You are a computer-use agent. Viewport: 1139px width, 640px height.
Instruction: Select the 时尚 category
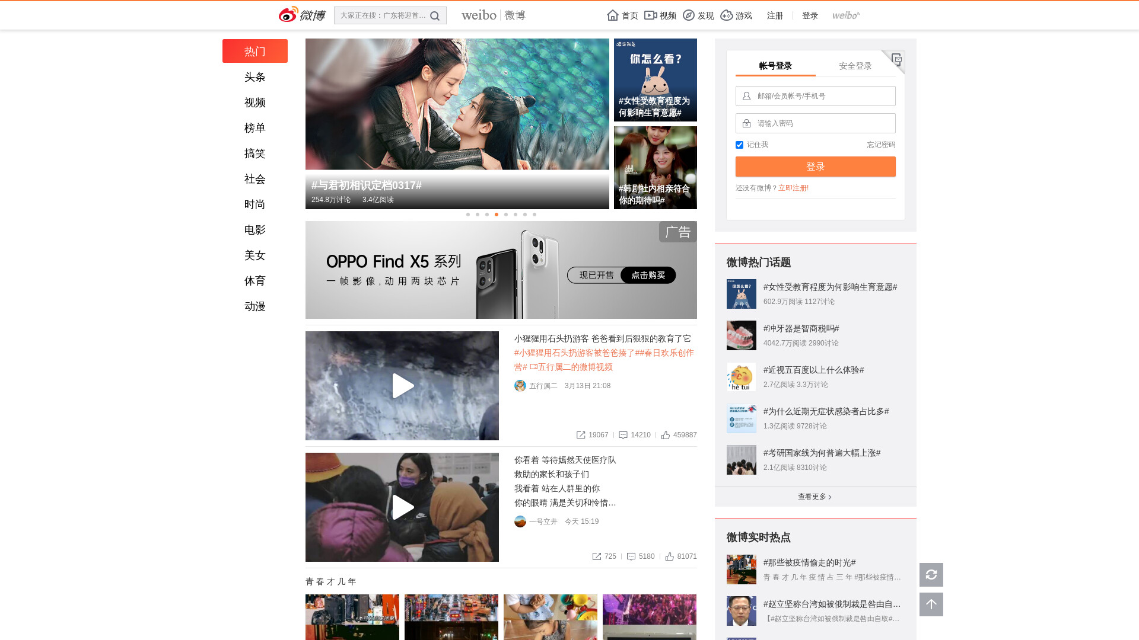(x=255, y=204)
